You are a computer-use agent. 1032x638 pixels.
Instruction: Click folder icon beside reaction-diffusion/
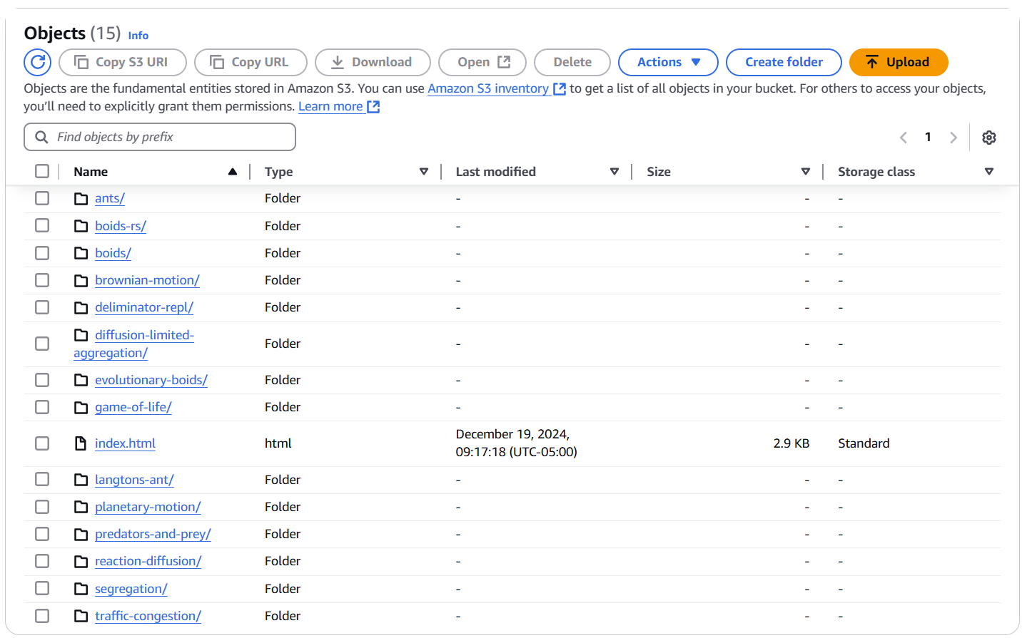click(81, 561)
